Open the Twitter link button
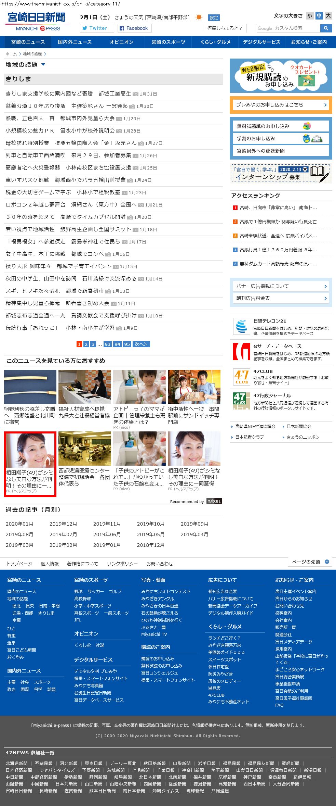This screenshot has width=336, height=806. tap(97, 28)
